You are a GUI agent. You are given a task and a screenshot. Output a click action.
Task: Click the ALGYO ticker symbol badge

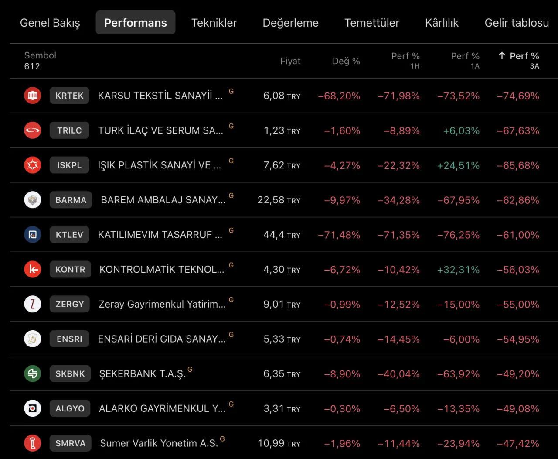(70, 408)
